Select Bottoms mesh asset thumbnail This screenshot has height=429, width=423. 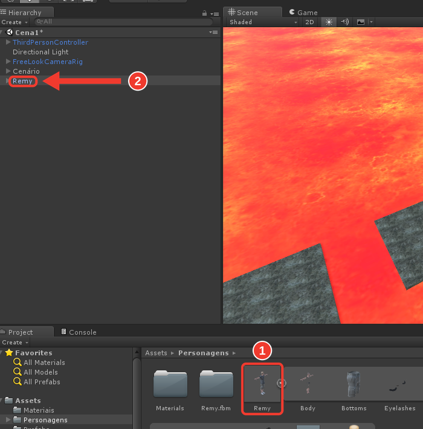pyautogui.click(x=354, y=383)
